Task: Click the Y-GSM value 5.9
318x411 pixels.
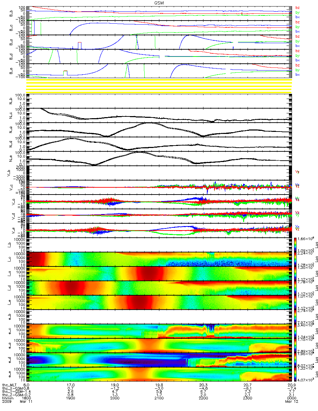Action: [159, 391]
